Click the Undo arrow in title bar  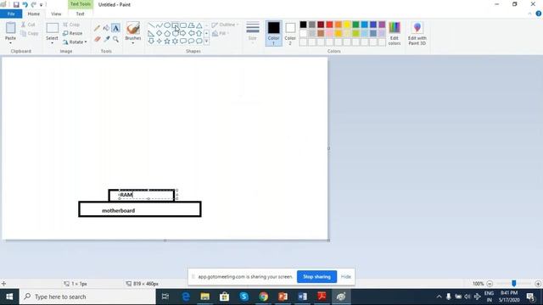[25, 4]
